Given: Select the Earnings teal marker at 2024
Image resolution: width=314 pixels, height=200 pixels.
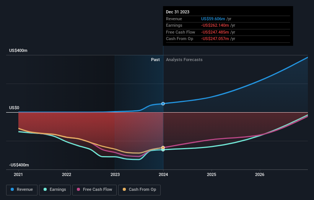Looking at the screenshot, I should pyautogui.click(x=163, y=150).
